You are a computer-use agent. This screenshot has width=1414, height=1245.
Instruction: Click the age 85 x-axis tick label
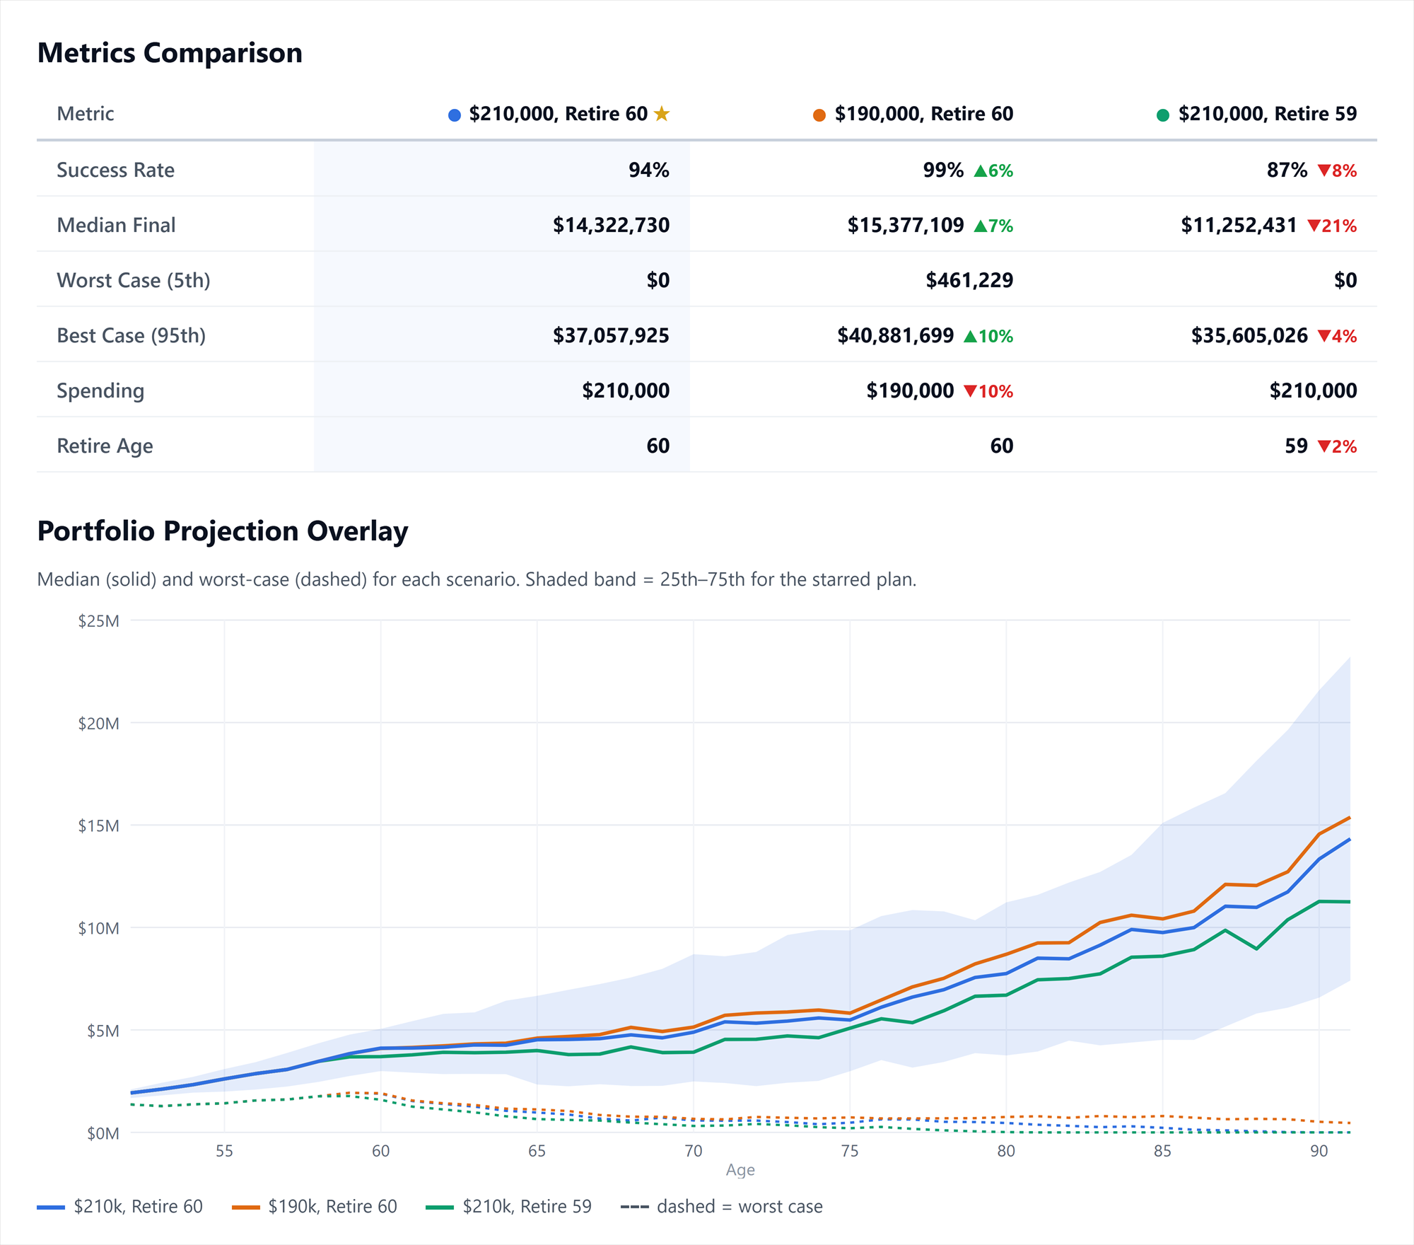point(1162,1151)
